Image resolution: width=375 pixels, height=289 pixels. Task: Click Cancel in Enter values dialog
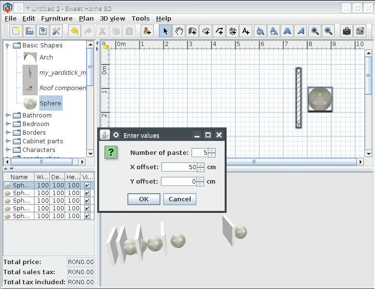(x=180, y=199)
